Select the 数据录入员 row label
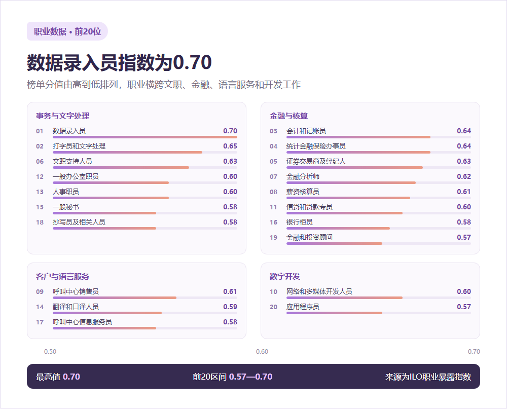Viewport: 507px width, 409px height. click(69, 131)
